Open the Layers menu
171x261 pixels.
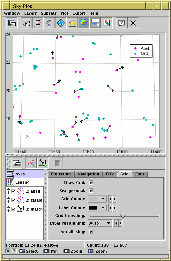[x=30, y=13]
